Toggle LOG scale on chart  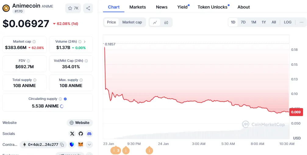[287, 22]
